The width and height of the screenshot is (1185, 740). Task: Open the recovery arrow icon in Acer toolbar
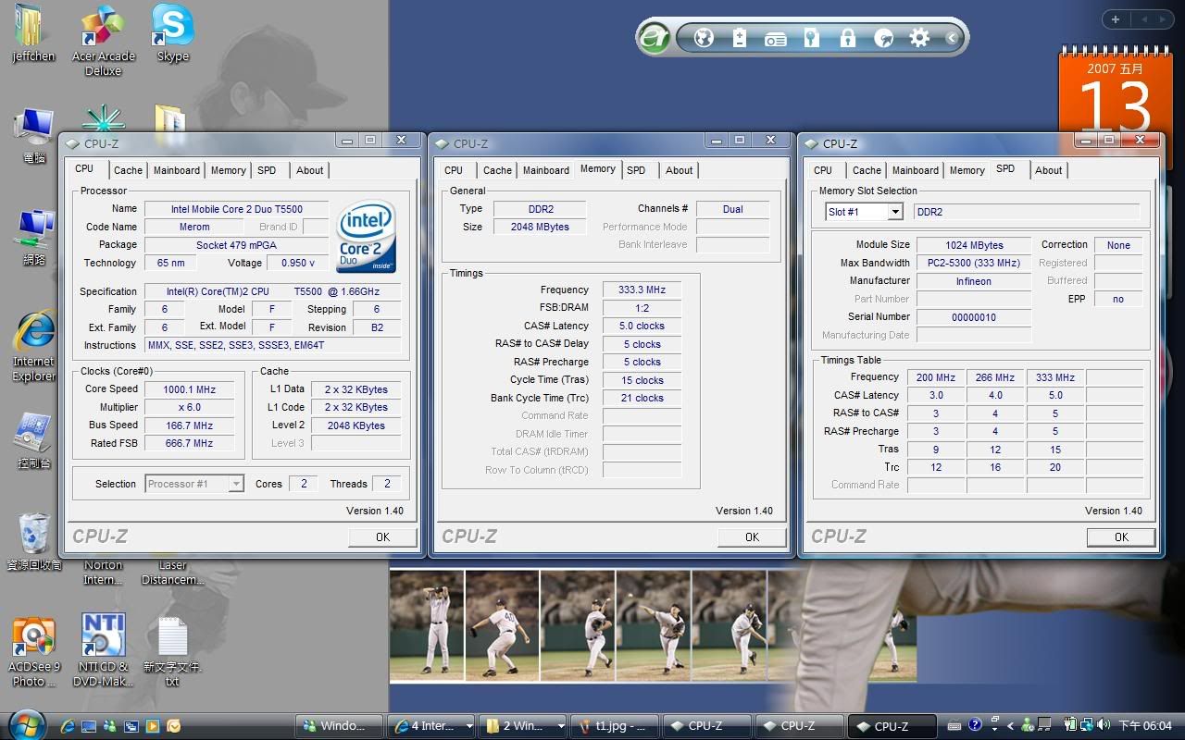click(883, 38)
